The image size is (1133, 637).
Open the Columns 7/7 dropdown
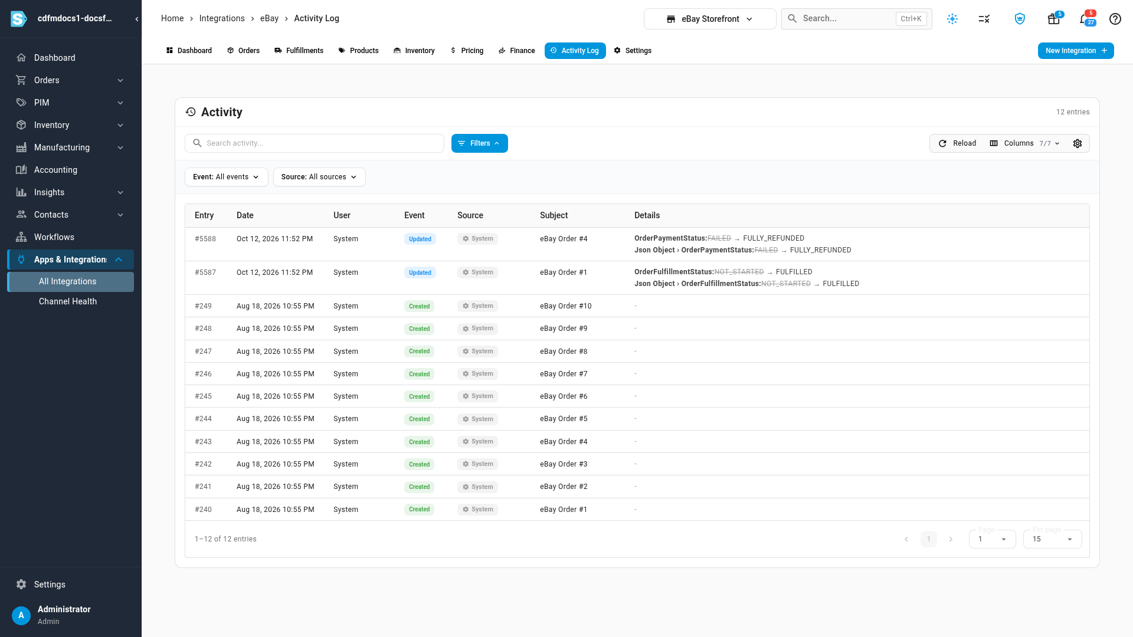click(x=1025, y=143)
